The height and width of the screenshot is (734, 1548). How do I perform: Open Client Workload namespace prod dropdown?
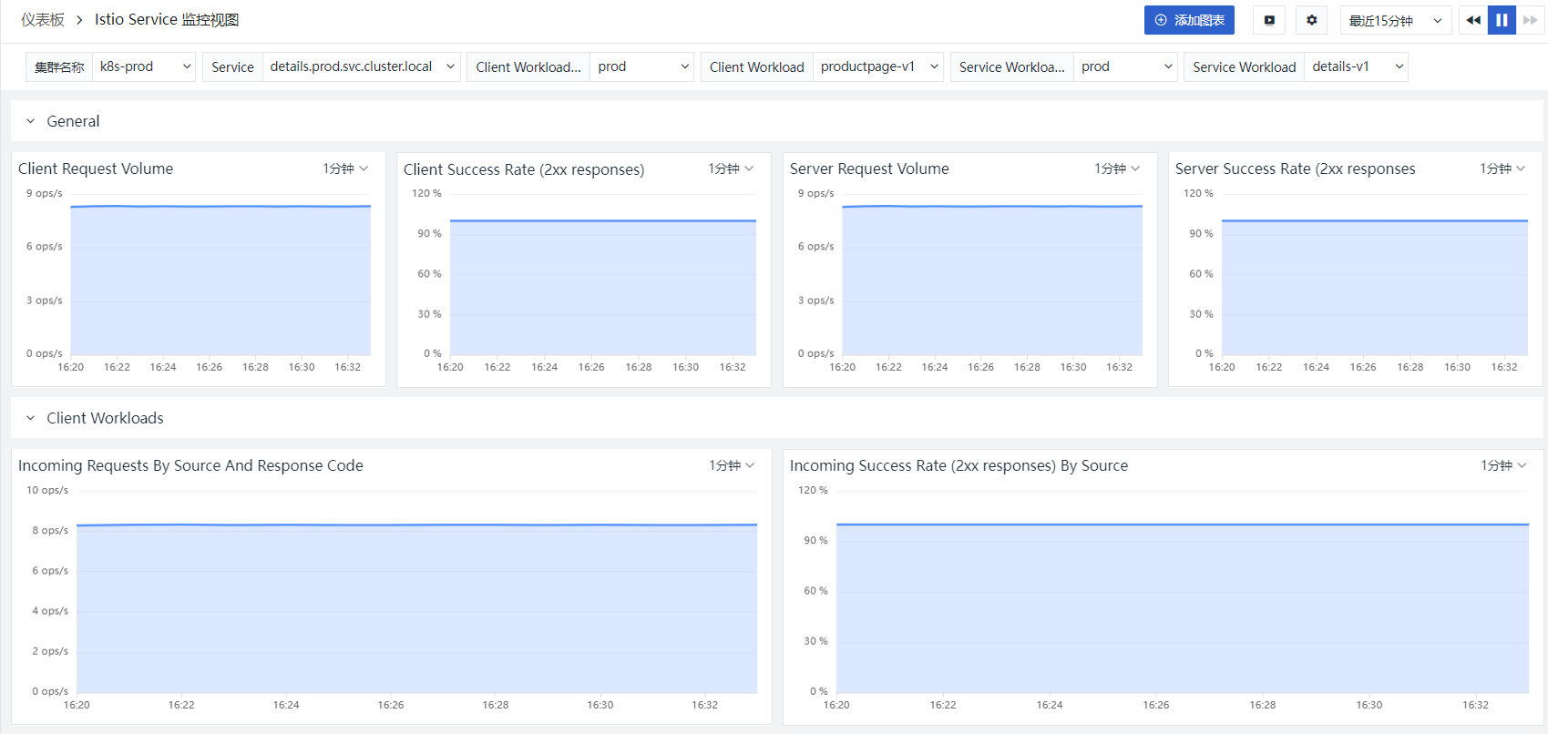tap(642, 66)
